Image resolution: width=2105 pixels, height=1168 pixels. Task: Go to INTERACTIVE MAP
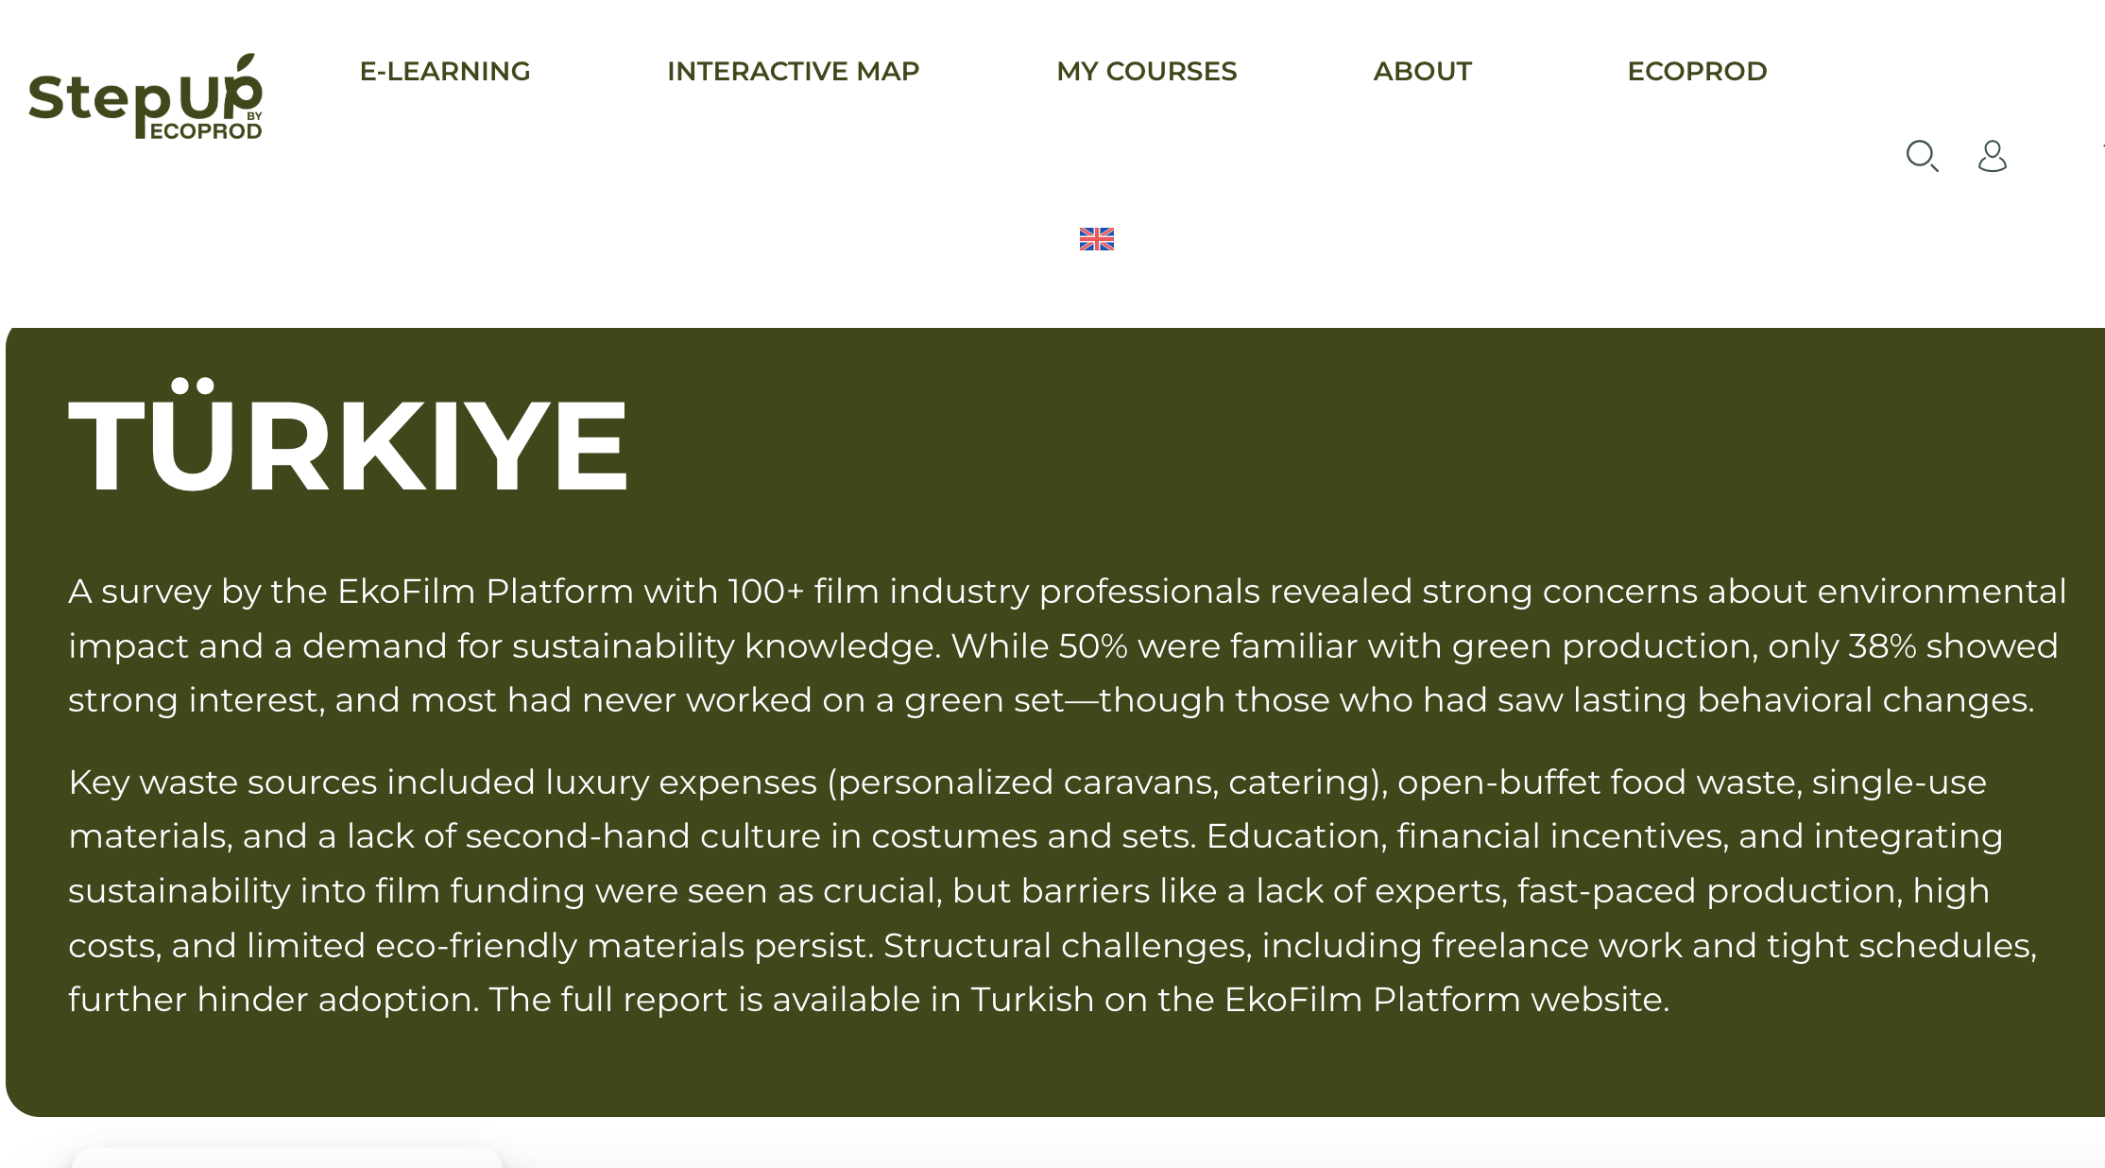(793, 71)
